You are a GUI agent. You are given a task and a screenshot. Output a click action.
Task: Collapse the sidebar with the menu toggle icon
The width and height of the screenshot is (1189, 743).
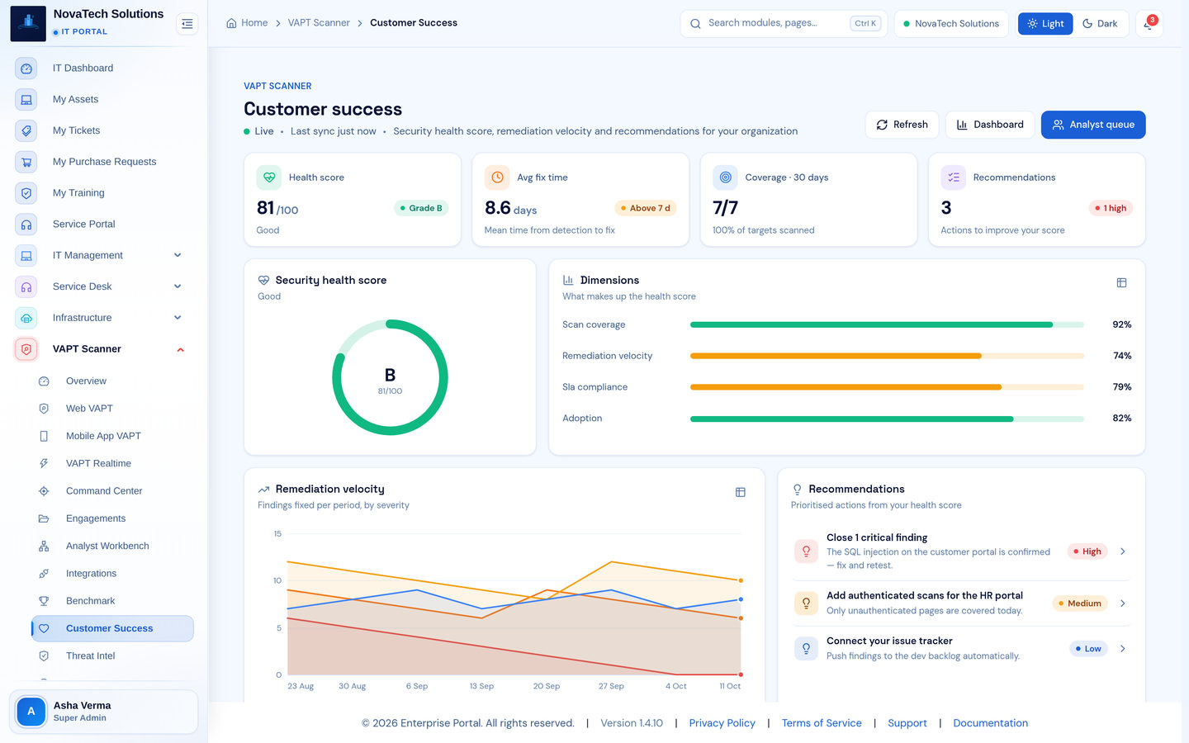point(187,24)
